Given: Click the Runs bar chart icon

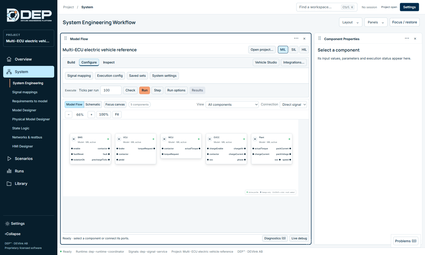Looking at the screenshot, I should (x=9, y=171).
